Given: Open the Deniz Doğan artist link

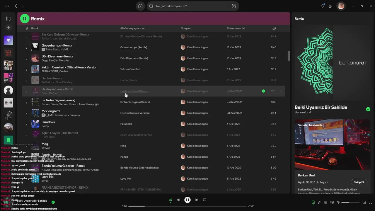Looking at the screenshot, I should tap(49, 93).
